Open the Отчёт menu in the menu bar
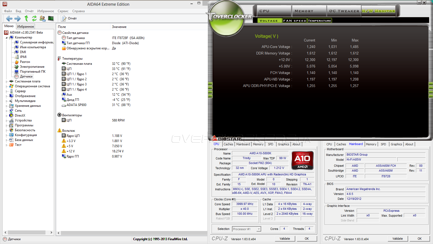The width and height of the screenshot is (433, 244). (29, 11)
